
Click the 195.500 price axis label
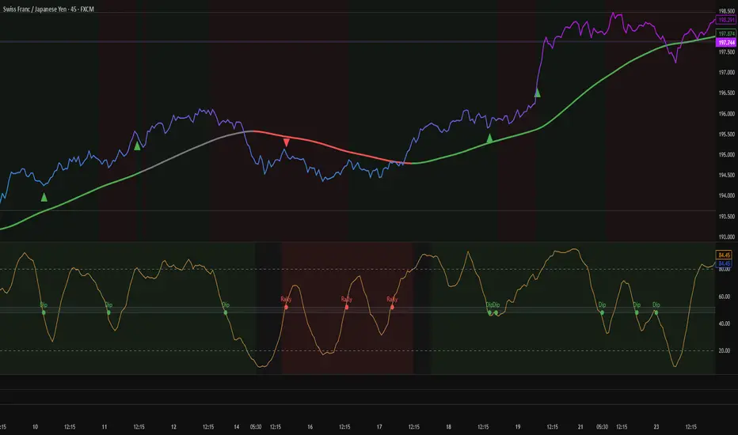pos(726,134)
